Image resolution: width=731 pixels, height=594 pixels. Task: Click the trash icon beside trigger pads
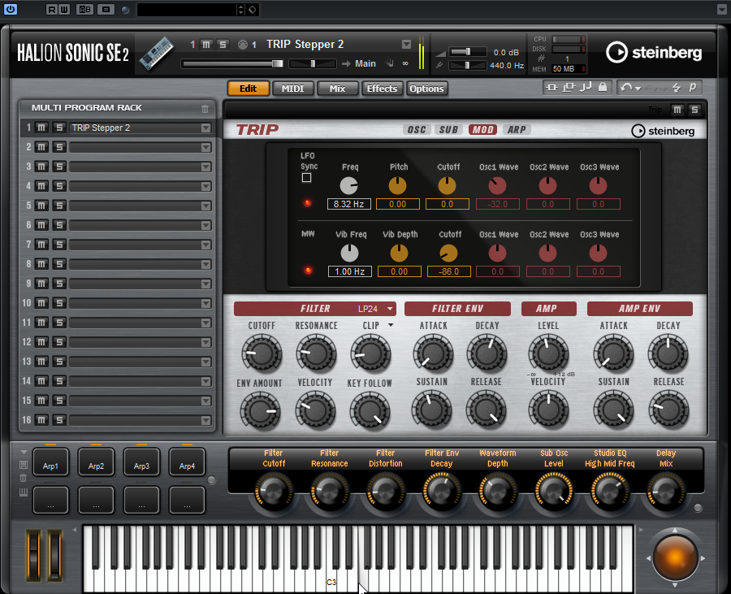point(24,478)
